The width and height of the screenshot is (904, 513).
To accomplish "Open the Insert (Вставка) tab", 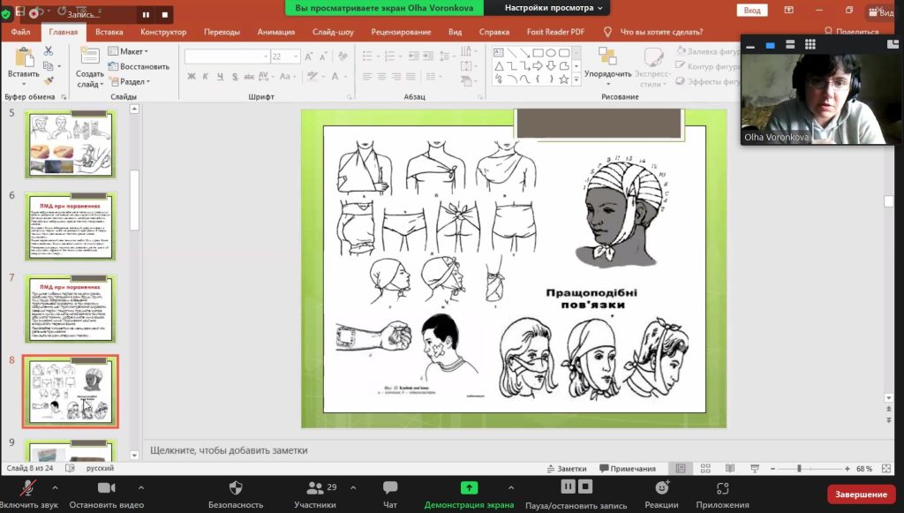I will pos(109,32).
